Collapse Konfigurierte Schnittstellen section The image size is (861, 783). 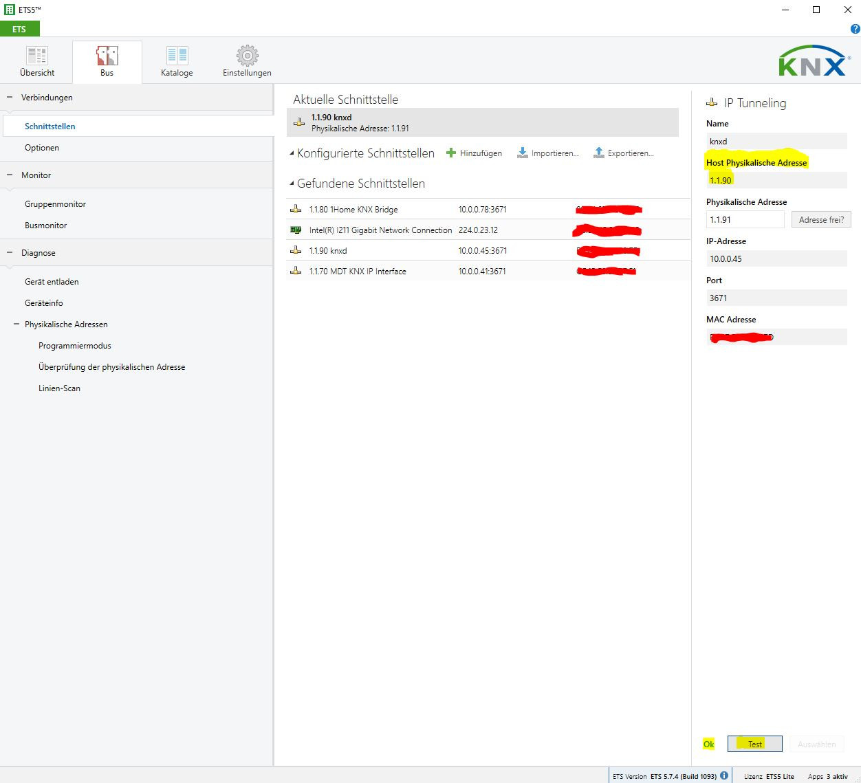click(x=292, y=153)
